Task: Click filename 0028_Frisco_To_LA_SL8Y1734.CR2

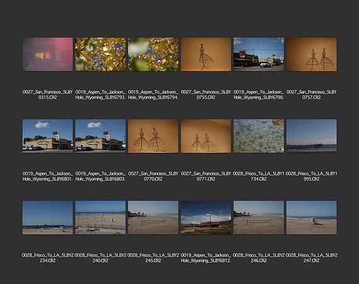Action: (259, 176)
